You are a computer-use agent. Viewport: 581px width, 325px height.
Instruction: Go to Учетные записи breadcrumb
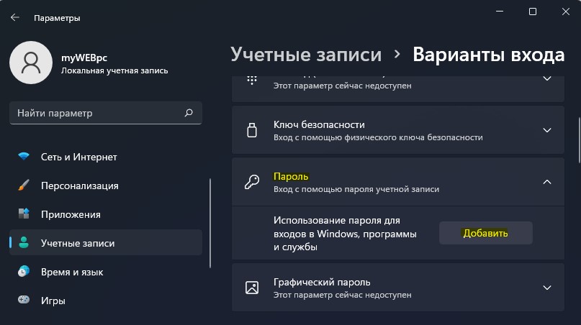[306, 55]
